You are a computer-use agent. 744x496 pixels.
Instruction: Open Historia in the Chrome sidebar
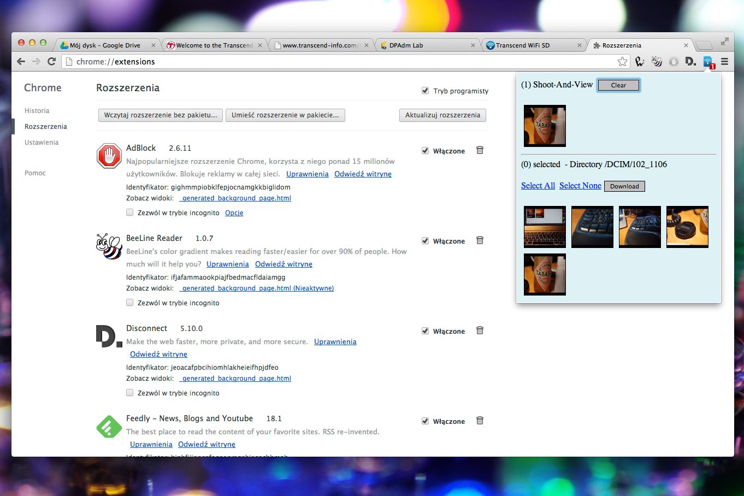(x=37, y=111)
